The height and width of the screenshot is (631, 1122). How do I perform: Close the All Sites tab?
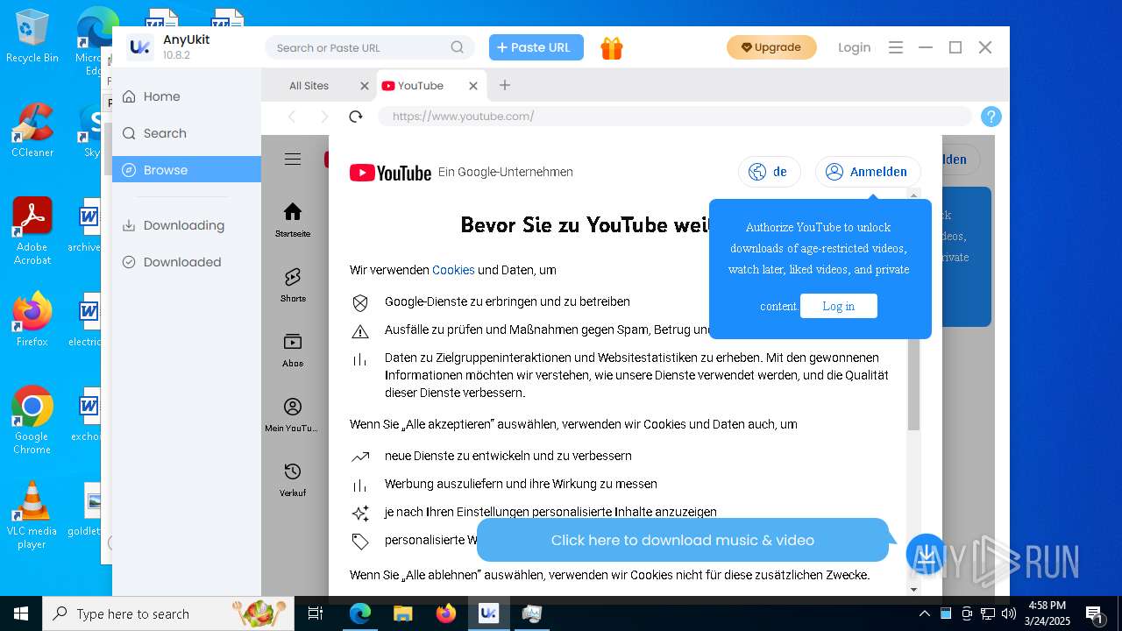click(365, 86)
